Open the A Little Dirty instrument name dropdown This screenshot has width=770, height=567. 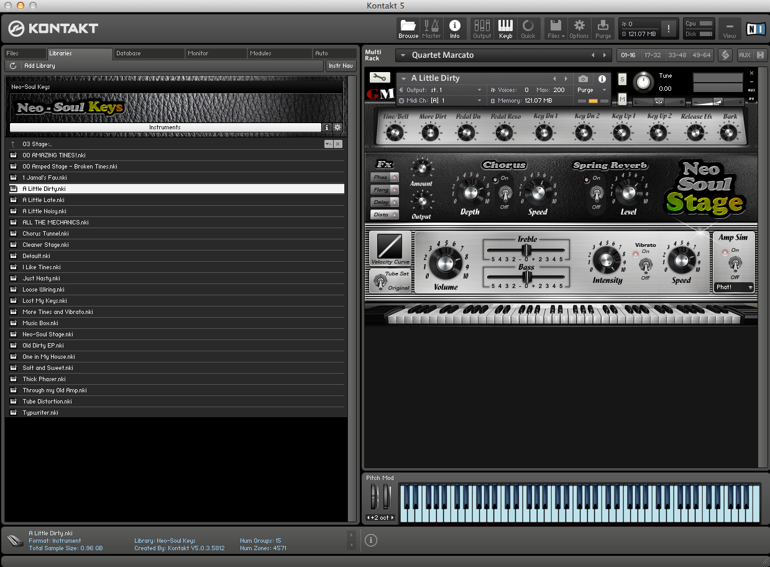coord(404,79)
